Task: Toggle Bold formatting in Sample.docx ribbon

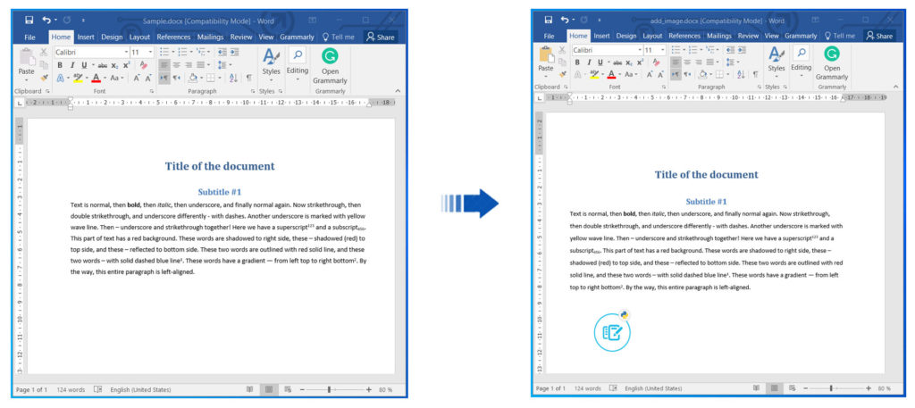Action: pyautogui.click(x=60, y=65)
